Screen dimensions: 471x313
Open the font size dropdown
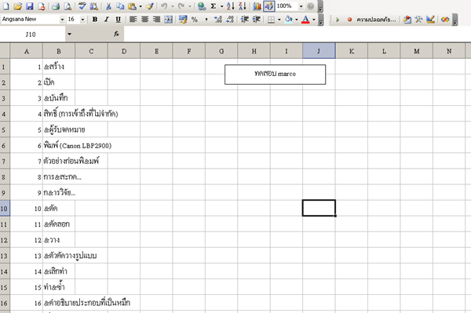(82, 20)
